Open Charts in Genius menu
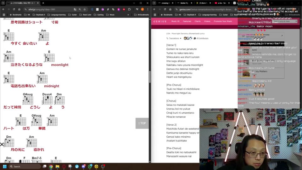 click(198, 21)
